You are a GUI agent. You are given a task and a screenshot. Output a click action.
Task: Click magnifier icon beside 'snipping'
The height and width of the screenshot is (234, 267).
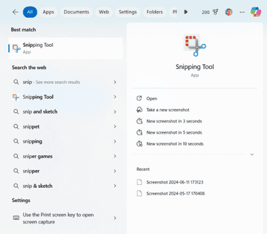click(x=16, y=142)
